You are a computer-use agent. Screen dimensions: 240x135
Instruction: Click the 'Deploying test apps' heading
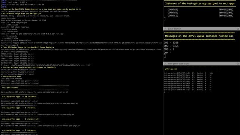point(11,76)
